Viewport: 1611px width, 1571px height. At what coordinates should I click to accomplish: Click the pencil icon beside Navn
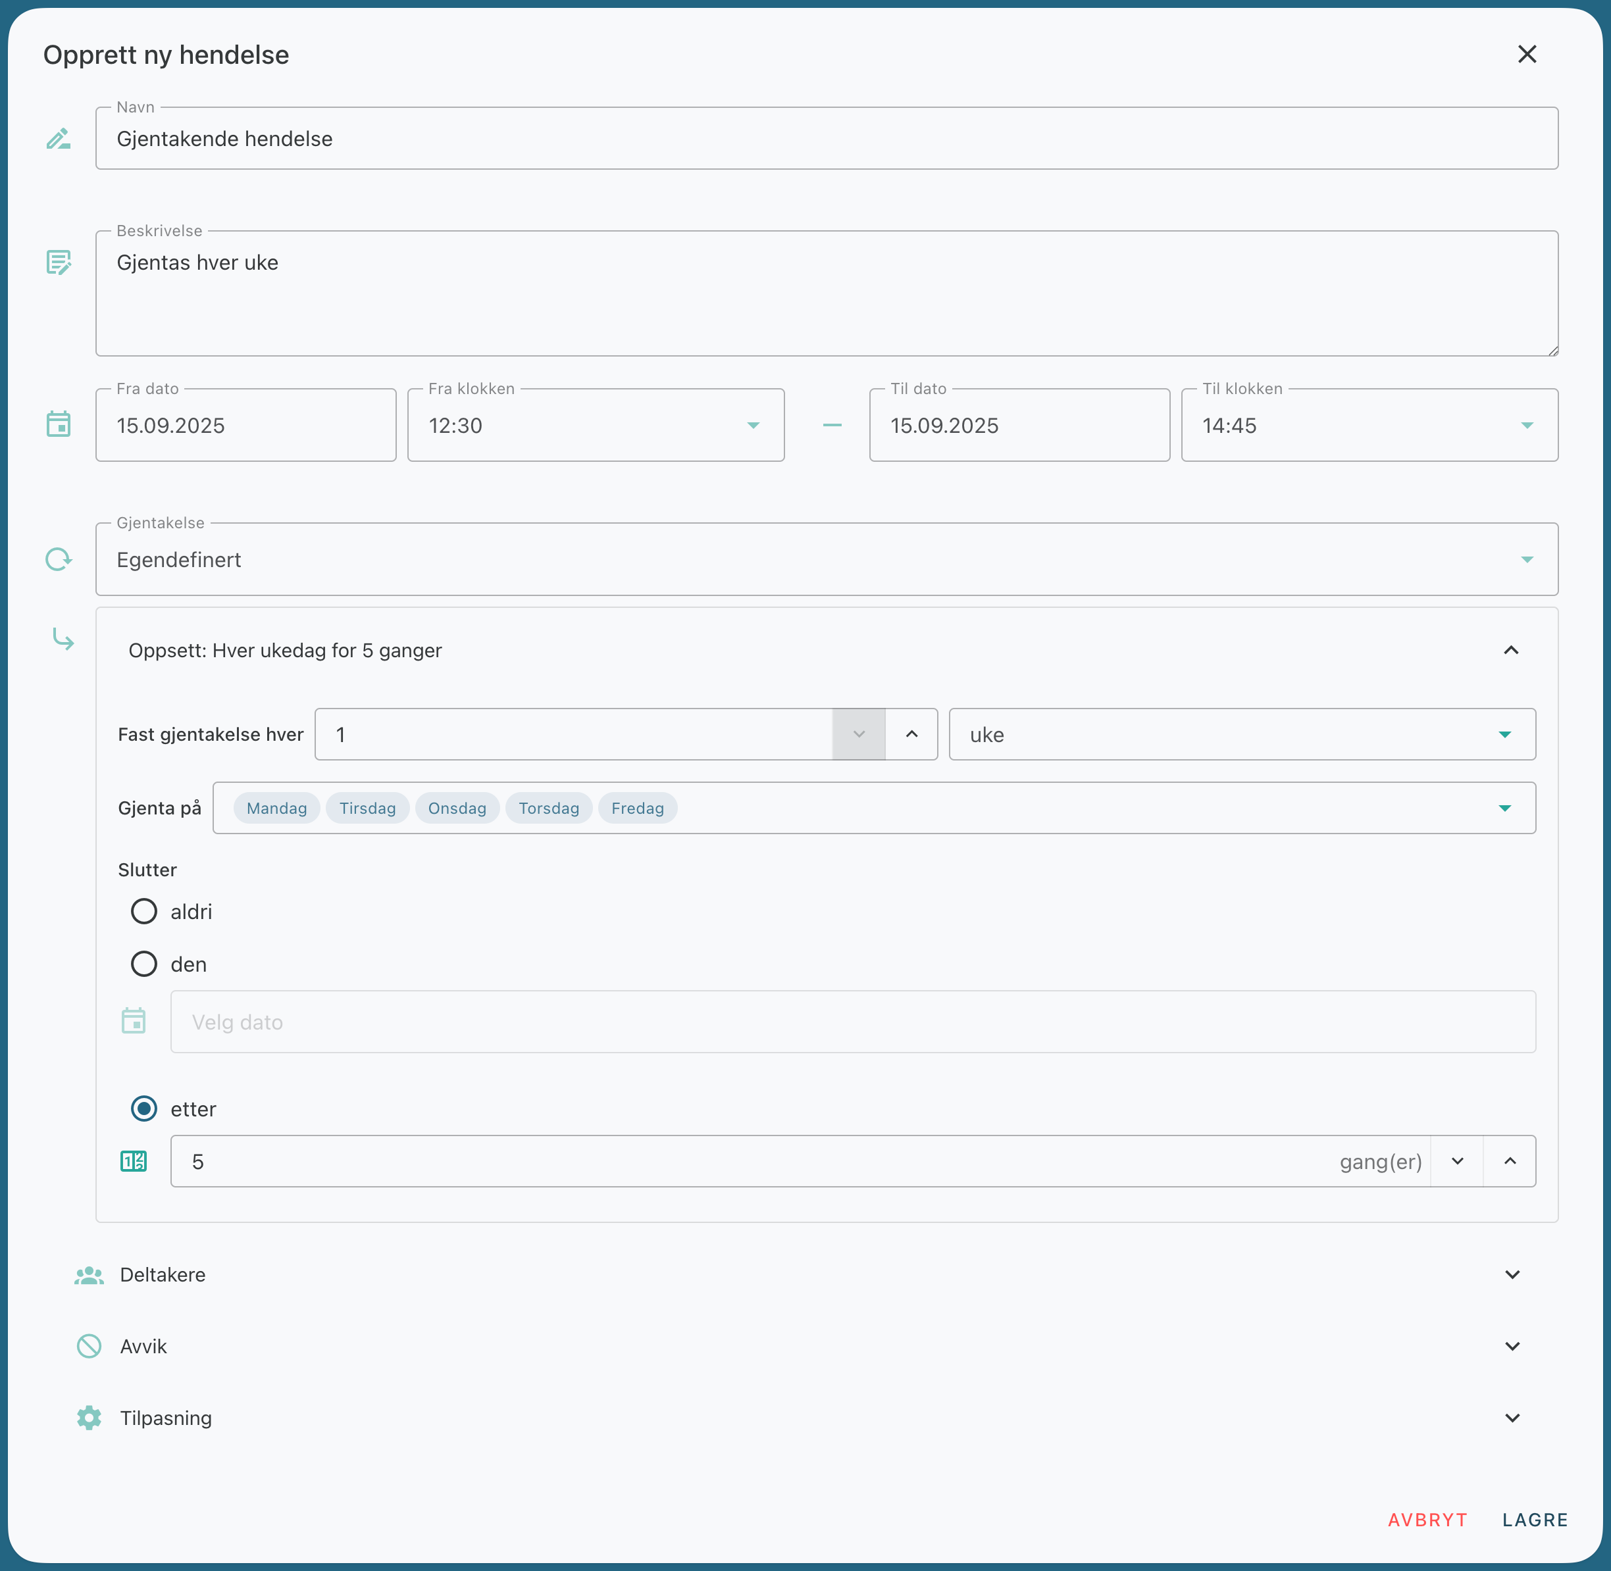pos(59,139)
